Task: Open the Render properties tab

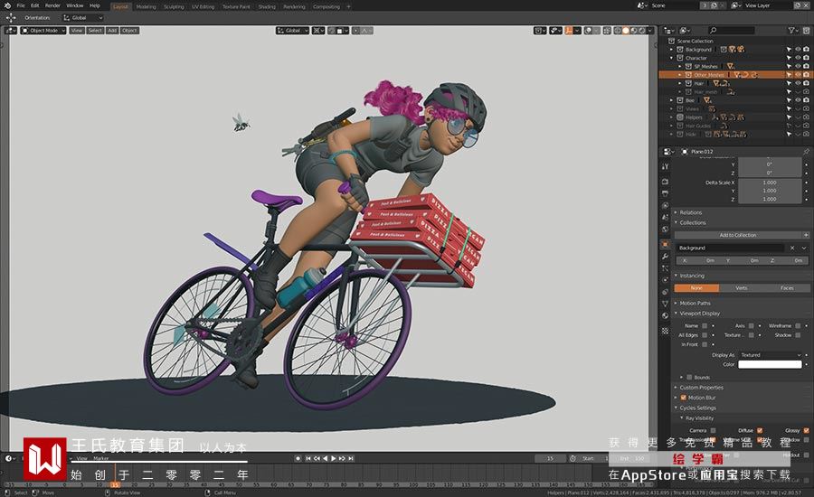Action: tap(665, 182)
